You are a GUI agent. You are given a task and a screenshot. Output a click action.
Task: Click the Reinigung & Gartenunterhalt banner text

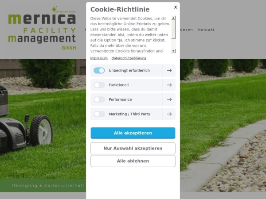[48, 185]
